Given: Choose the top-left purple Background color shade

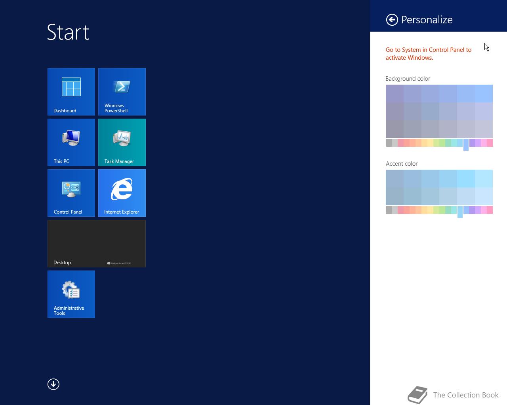Looking at the screenshot, I should [x=395, y=93].
